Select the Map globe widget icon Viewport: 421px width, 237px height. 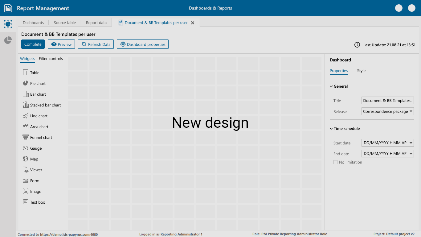pyautogui.click(x=26, y=159)
